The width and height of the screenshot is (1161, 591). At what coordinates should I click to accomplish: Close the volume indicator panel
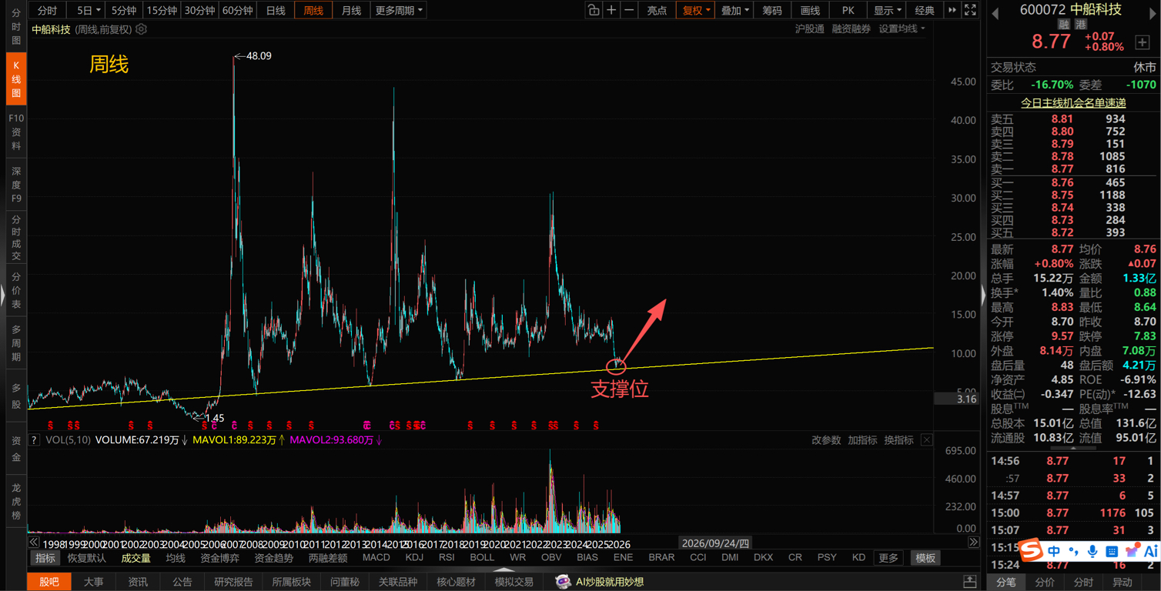point(927,440)
